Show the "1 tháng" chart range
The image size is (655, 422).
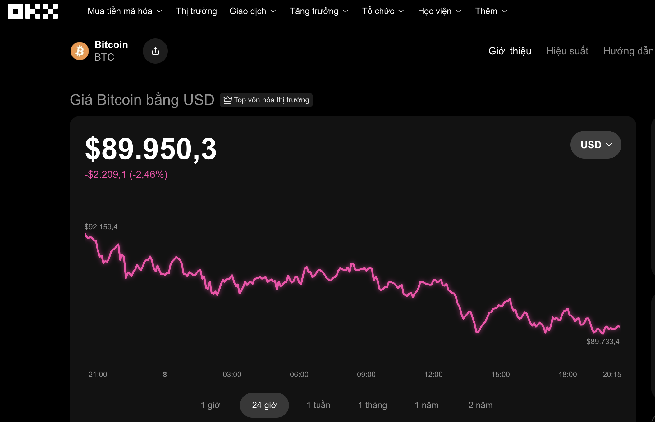coord(373,405)
